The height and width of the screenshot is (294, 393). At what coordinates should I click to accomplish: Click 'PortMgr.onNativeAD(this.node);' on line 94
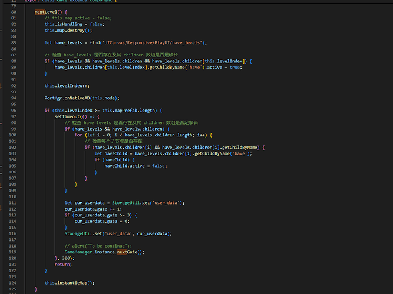(82, 98)
